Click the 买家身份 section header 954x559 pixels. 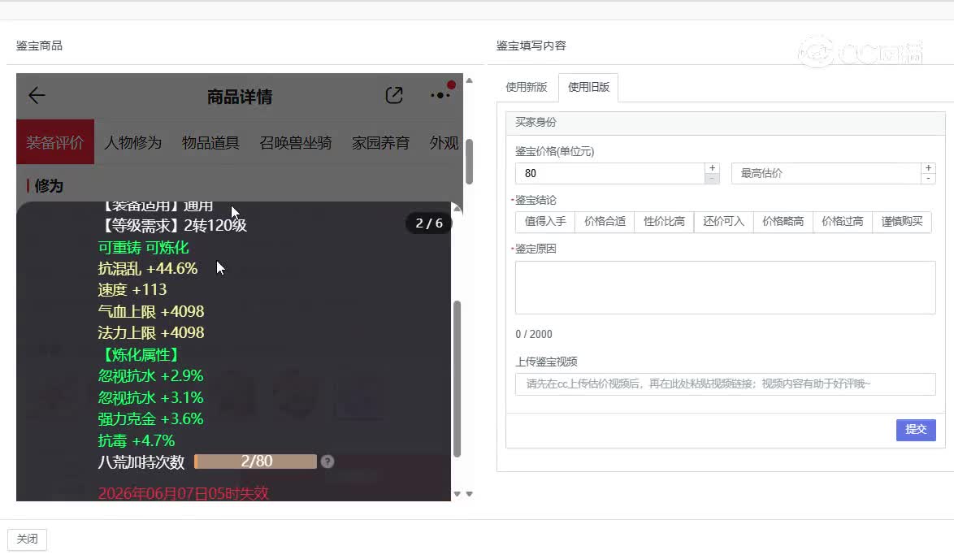point(725,122)
